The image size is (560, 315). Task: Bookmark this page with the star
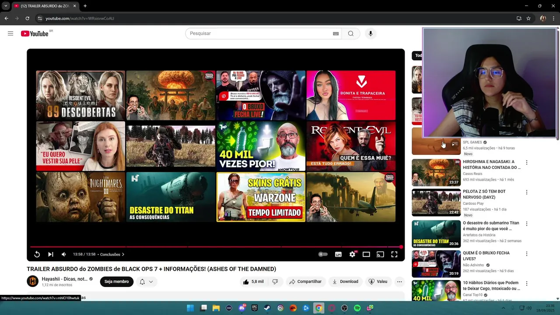pos(528,18)
